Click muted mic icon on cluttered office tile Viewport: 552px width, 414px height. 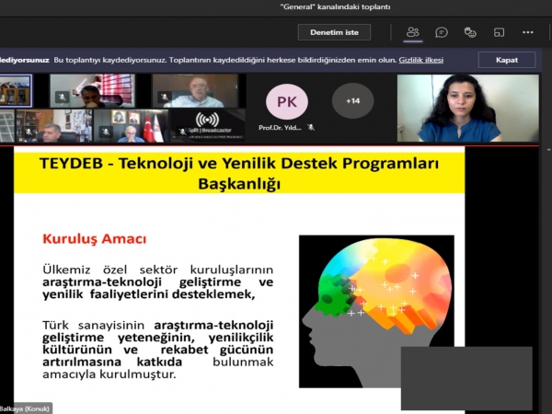point(29,132)
